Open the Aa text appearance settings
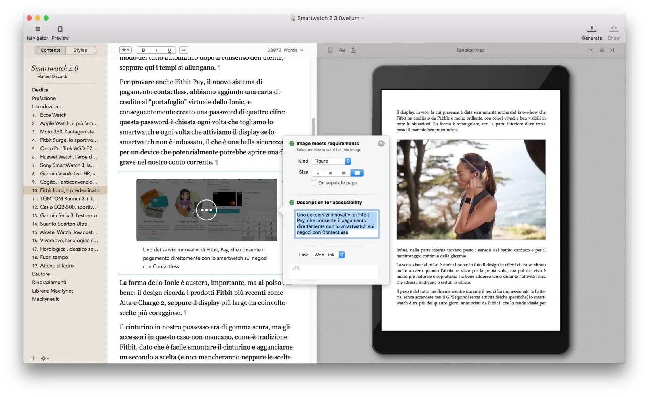 342,50
